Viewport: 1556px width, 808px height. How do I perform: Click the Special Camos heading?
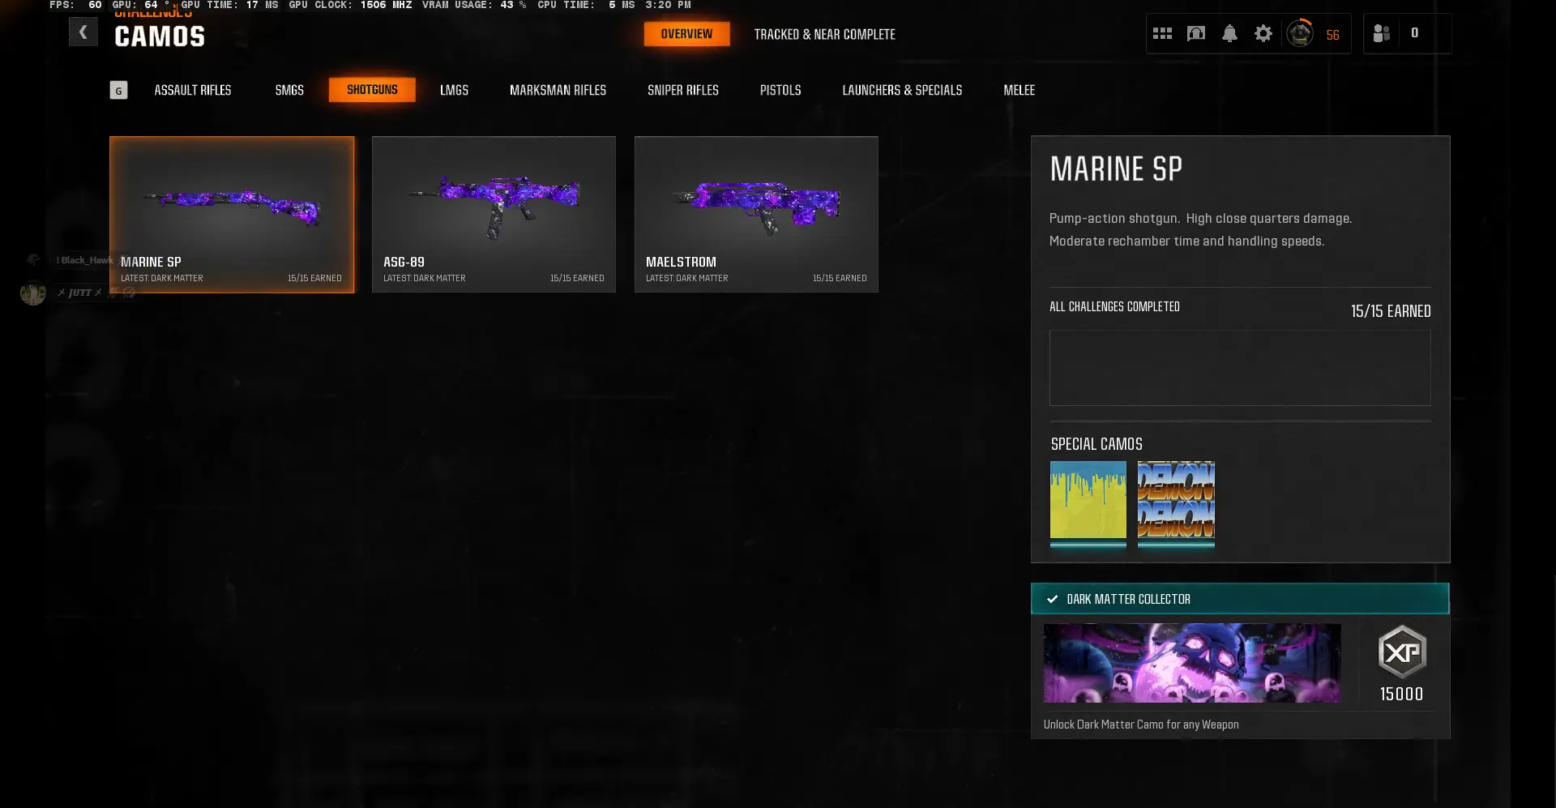click(1096, 444)
